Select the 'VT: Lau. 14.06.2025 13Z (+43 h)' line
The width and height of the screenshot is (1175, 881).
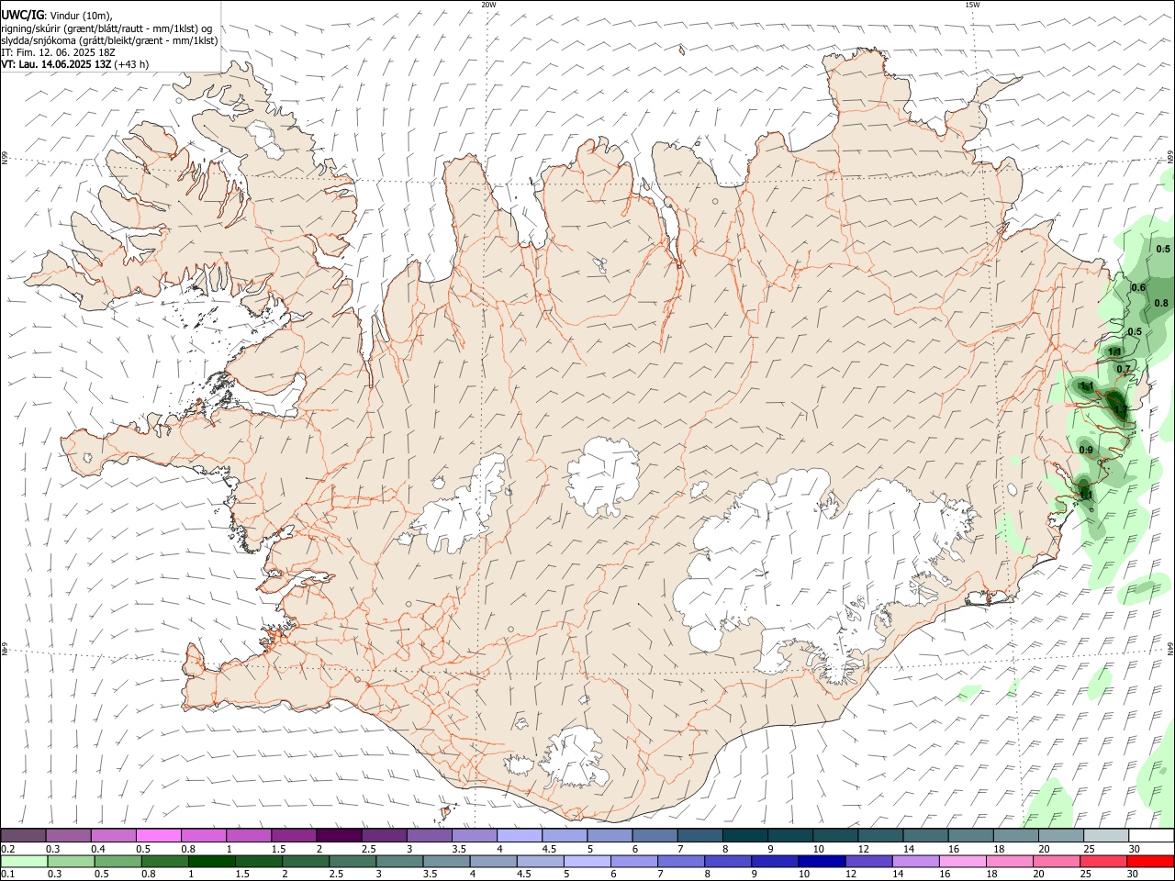[x=74, y=64]
